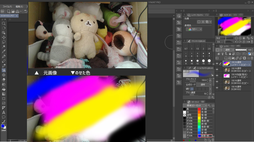The image size is (254, 142).
Task: Open layer blend mode 通常 dropdown
Action: 229,50
